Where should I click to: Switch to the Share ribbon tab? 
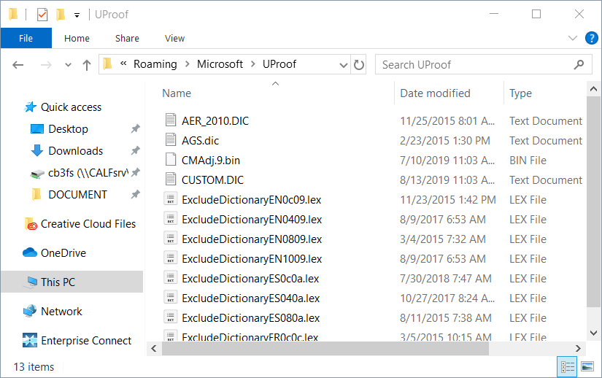click(127, 39)
